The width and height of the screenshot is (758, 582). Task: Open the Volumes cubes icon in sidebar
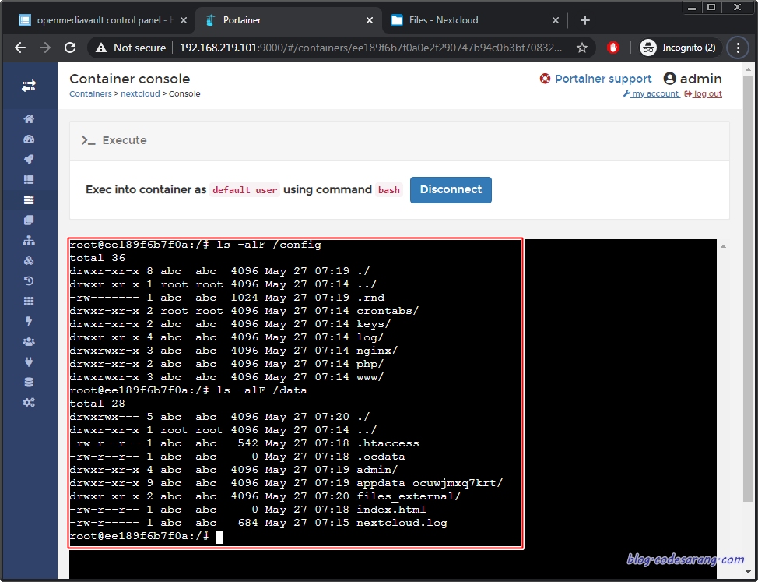pyautogui.click(x=29, y=261)
